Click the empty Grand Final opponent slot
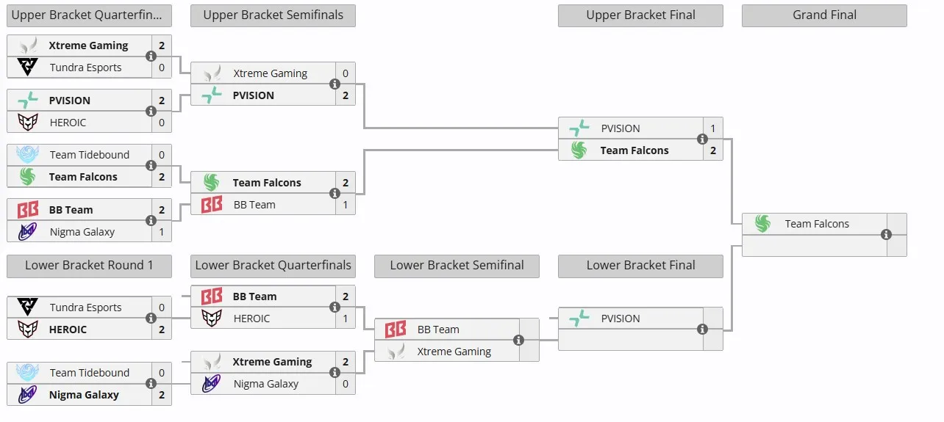The width and height of the screenshot is (944, 422). pyautogui.click(x=814, y=246)
